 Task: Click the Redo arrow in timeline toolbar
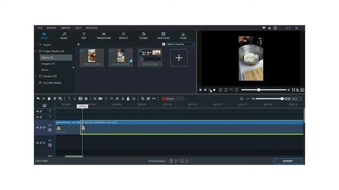coord(43,99)
